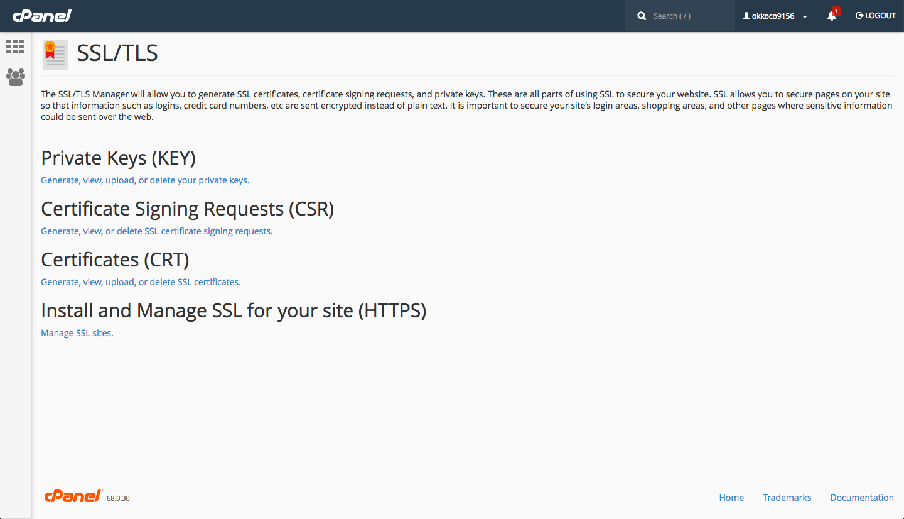Click the caret arrow next to the username

click(805, 17)
